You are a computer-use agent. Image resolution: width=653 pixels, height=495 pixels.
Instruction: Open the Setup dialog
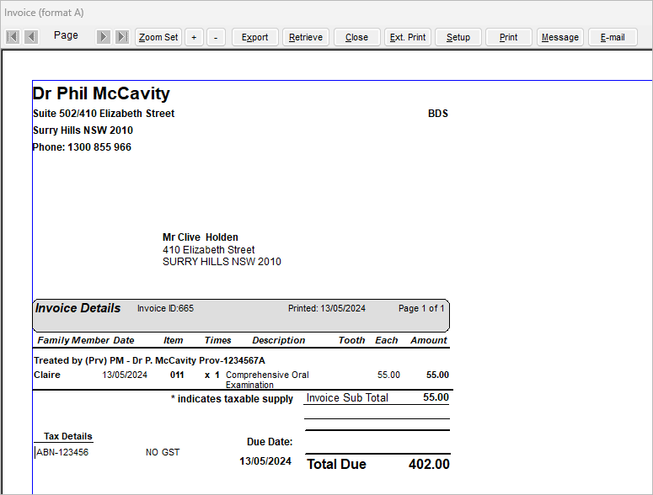pos(458,37)
